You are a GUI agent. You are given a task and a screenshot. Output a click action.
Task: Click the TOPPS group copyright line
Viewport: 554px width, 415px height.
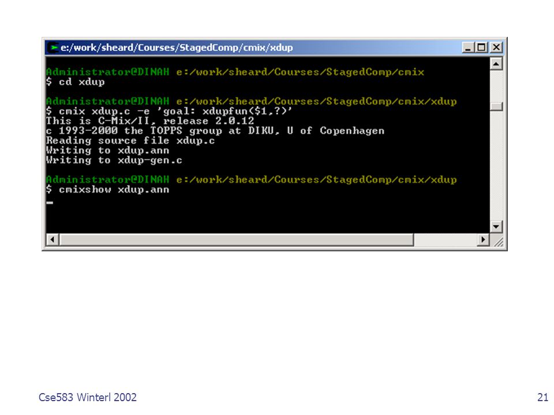coord(215,131)
